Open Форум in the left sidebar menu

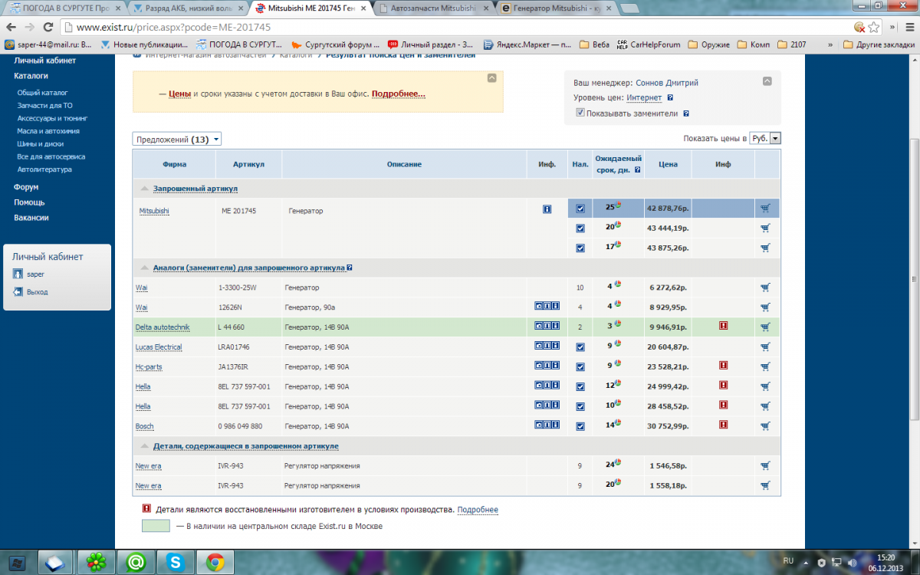[26, 187]
